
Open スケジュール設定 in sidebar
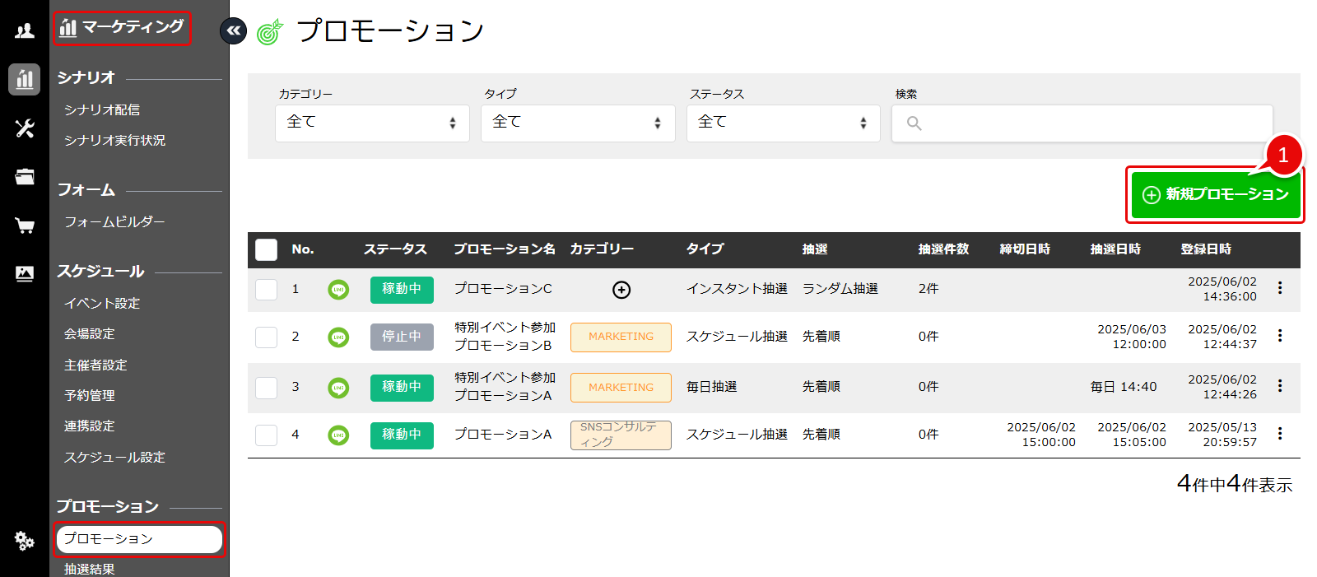115,457
